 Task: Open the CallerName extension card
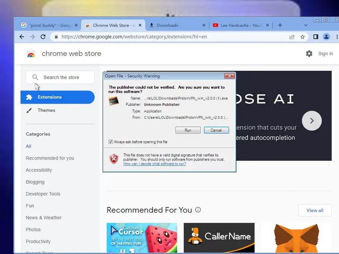[x=219, y=238]
